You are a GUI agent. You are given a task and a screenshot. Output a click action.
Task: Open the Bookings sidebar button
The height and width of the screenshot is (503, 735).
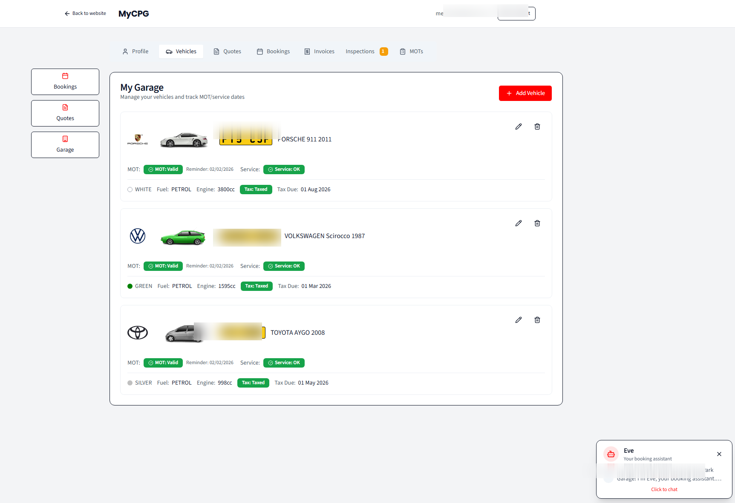(65, 82)
